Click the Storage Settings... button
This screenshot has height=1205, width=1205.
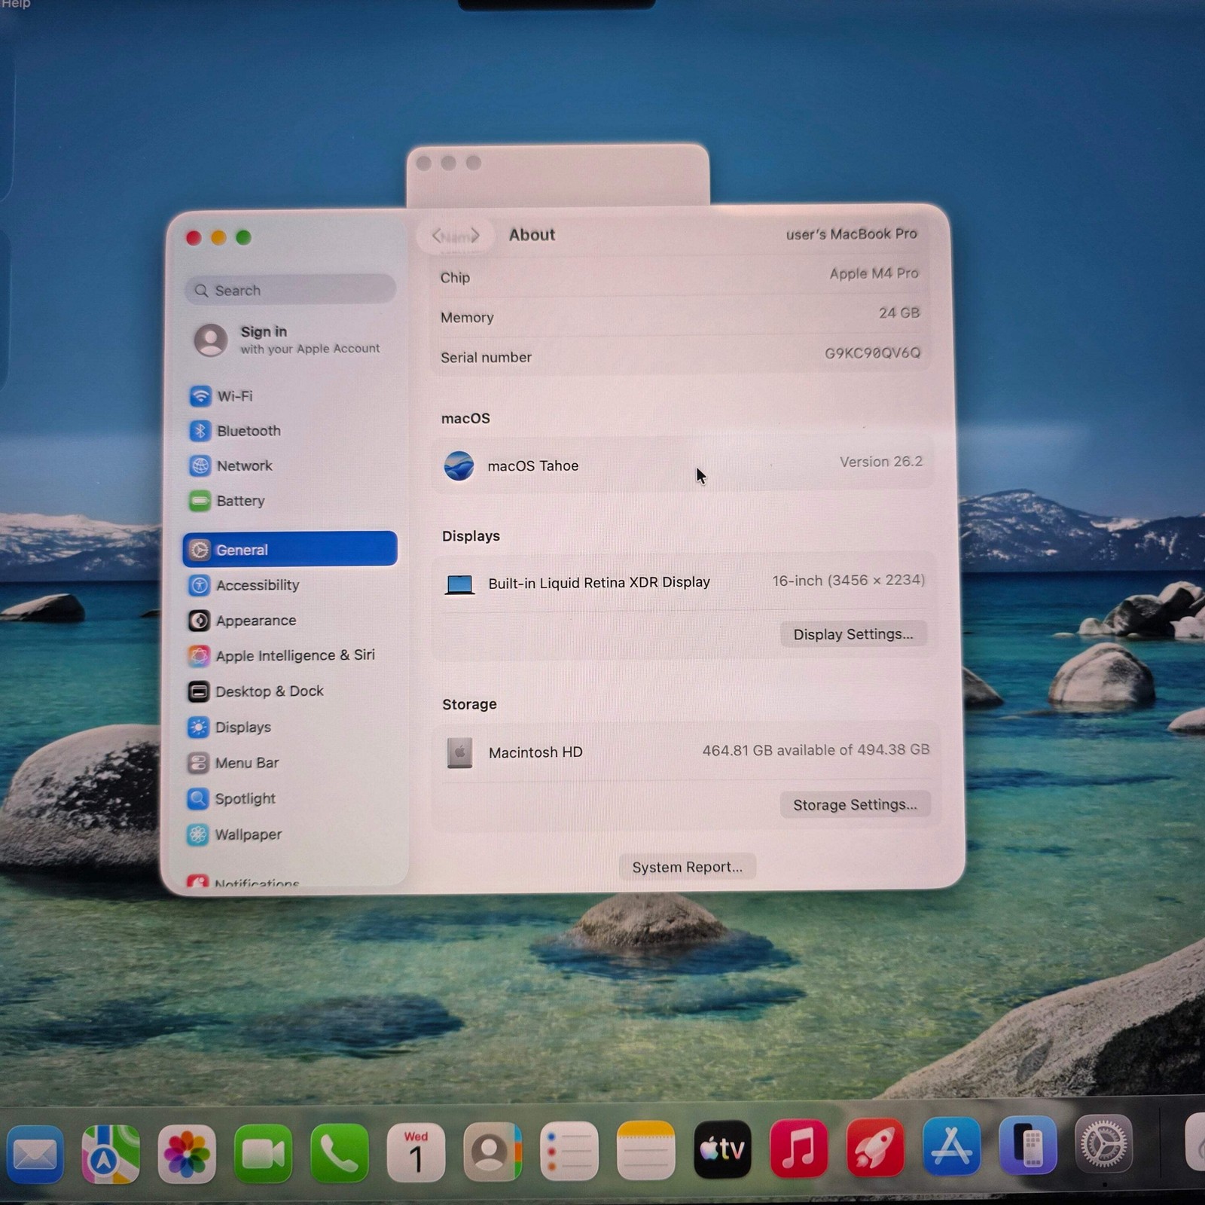(x=855, y=804)
